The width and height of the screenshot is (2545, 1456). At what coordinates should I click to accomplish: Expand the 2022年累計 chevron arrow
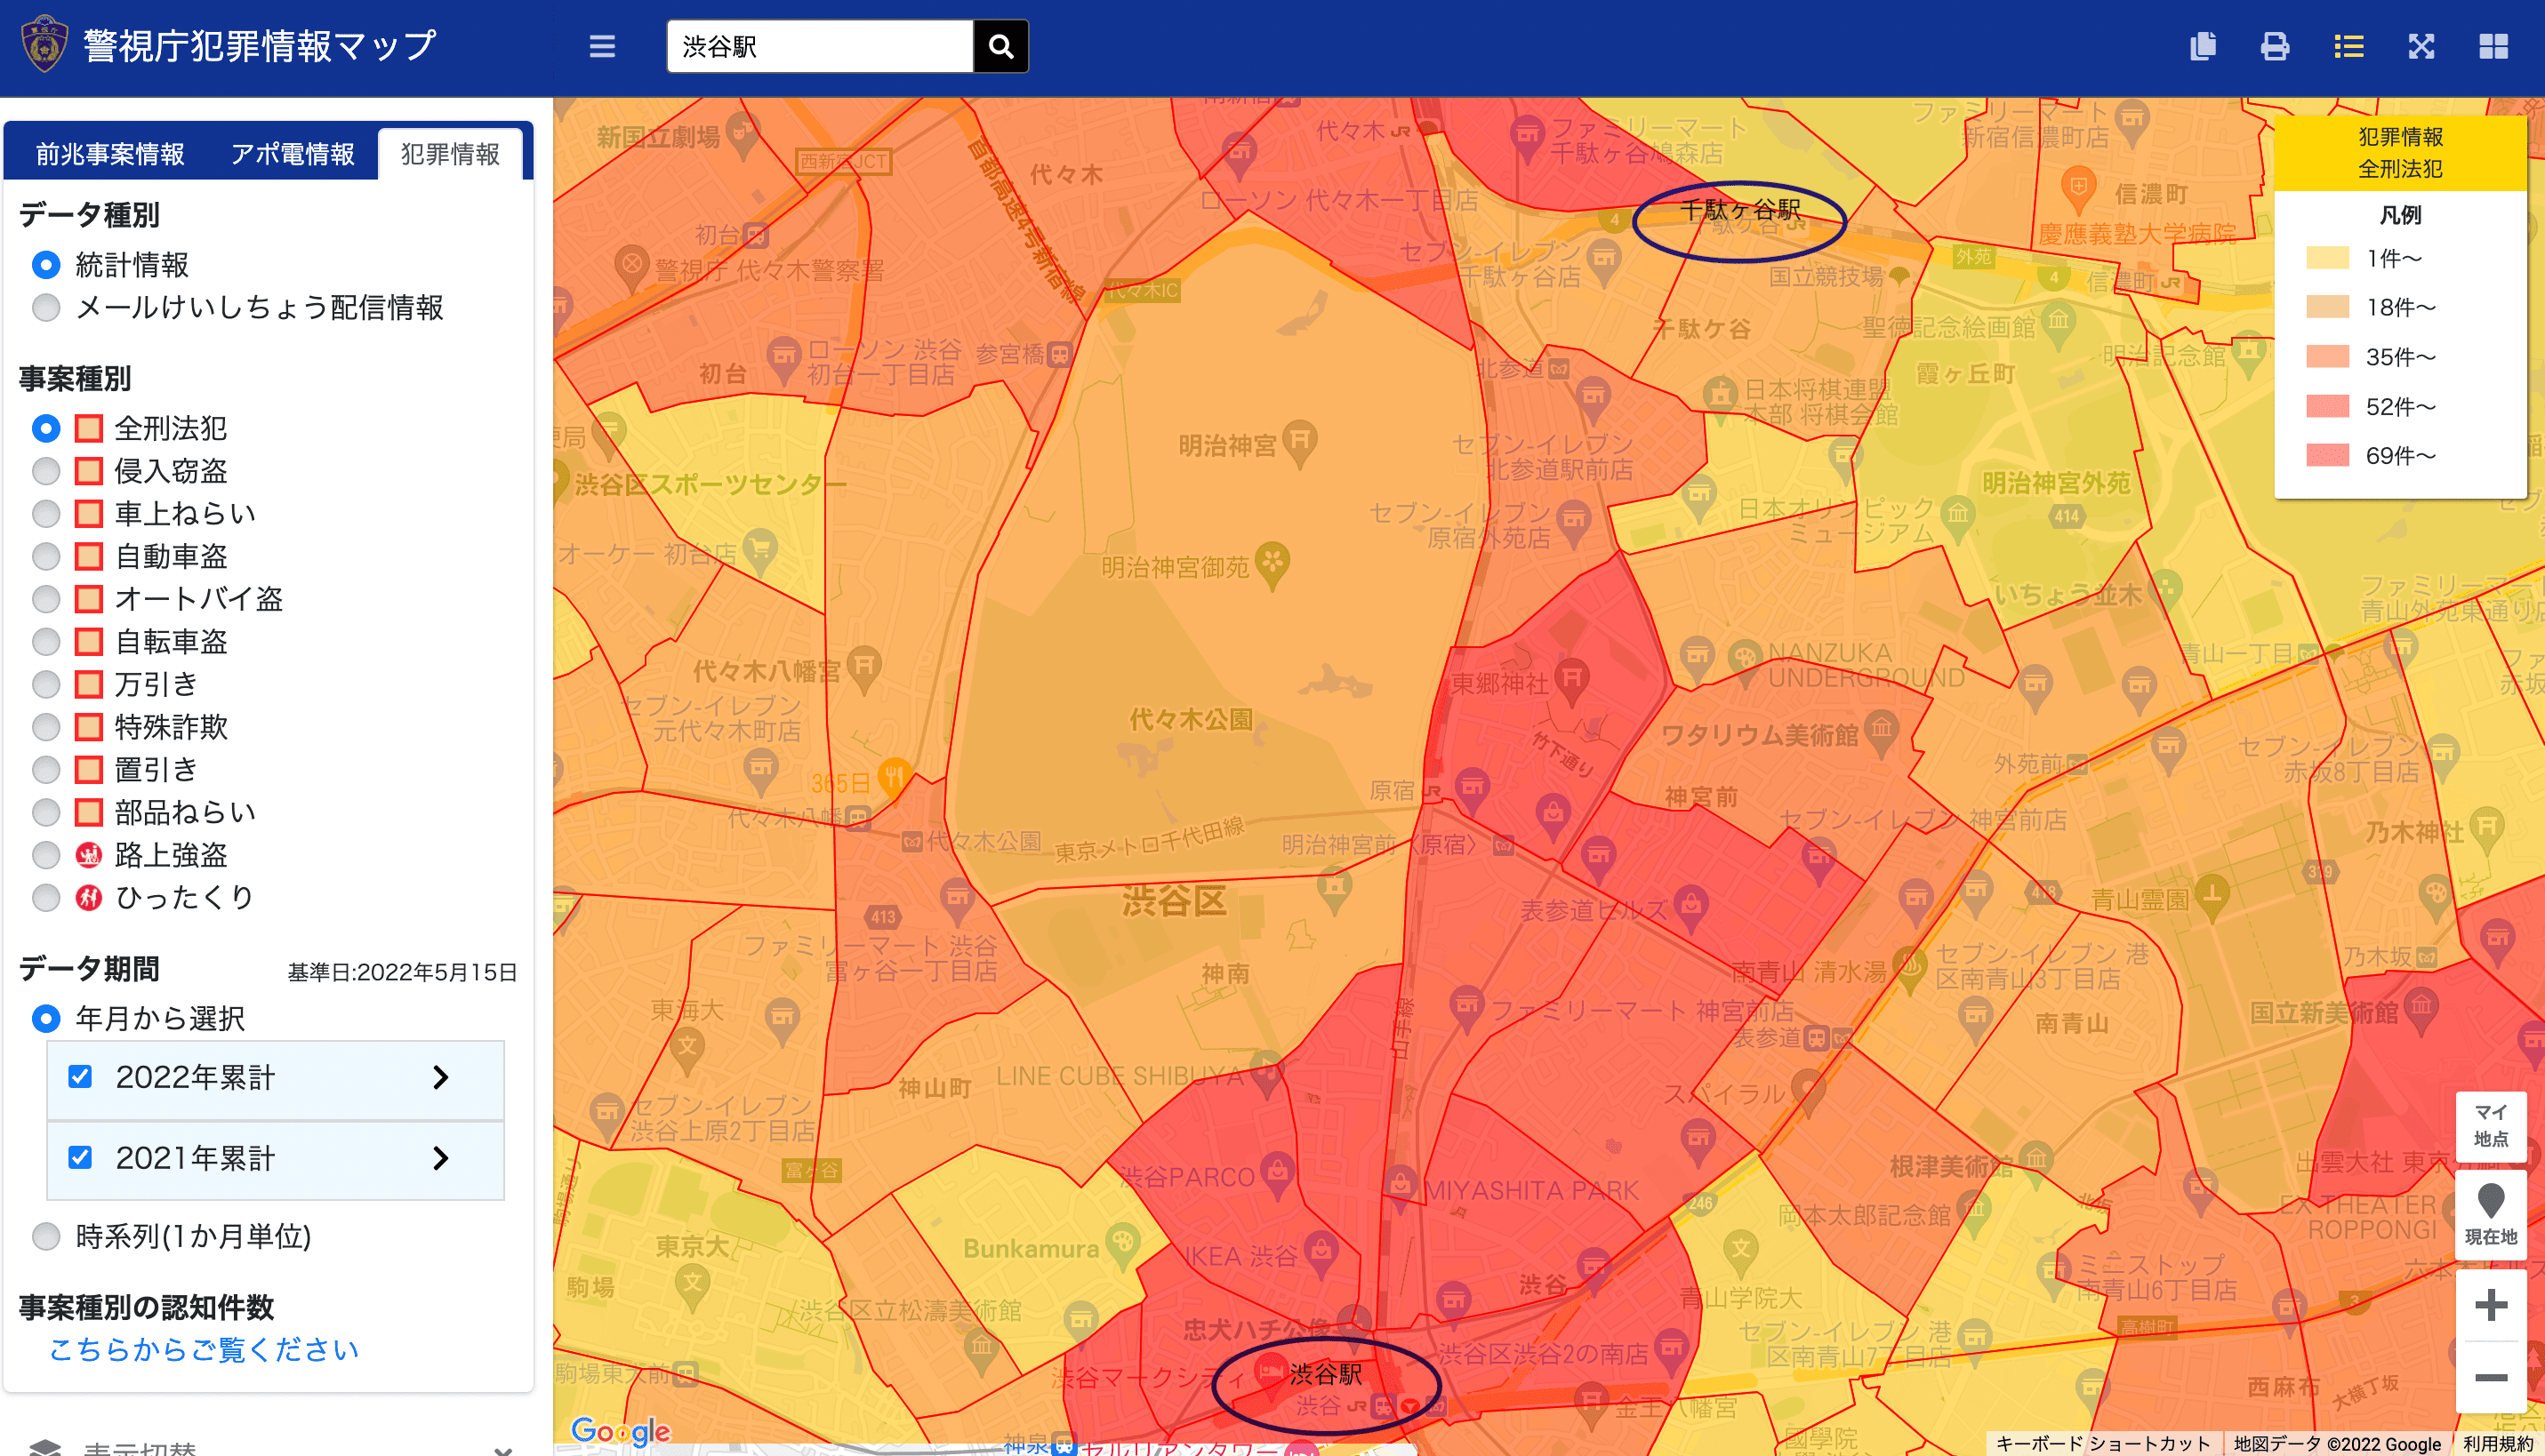tap(440, 1077)
